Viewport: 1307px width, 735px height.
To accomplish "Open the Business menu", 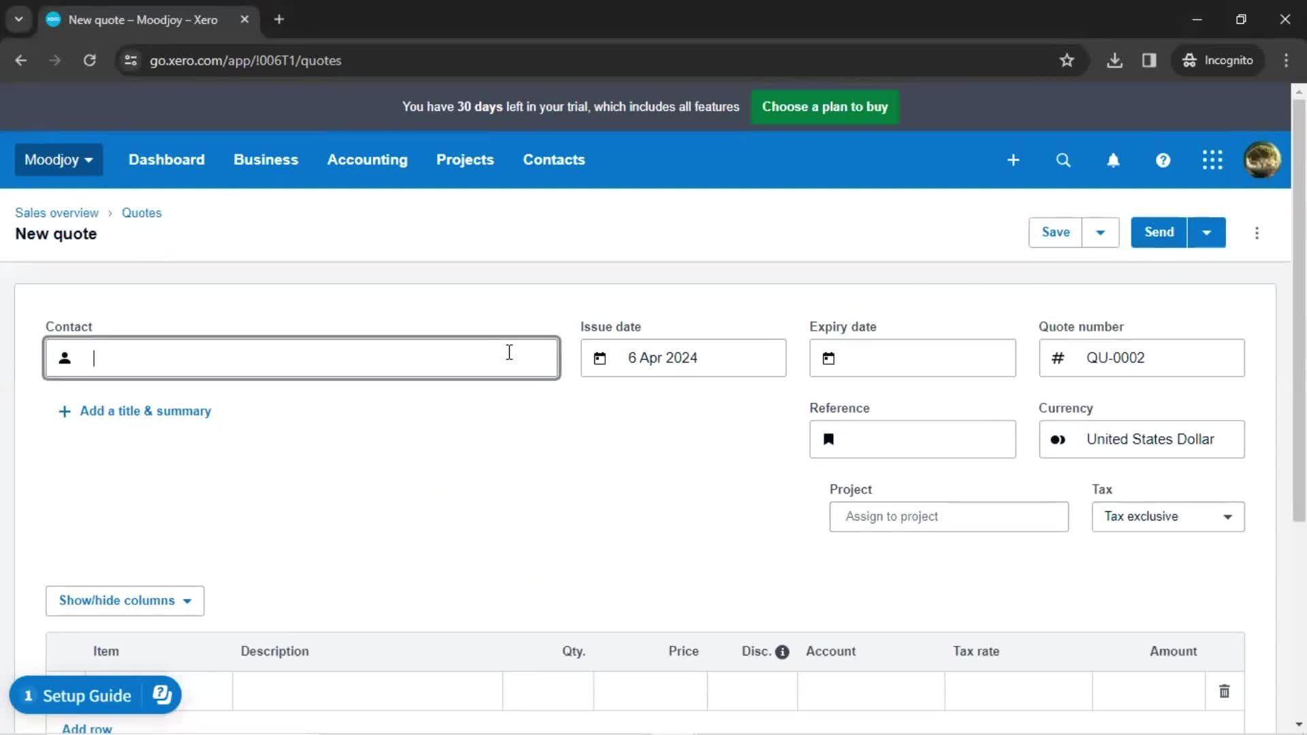I will pyautogui.click(x=266, y=160).
